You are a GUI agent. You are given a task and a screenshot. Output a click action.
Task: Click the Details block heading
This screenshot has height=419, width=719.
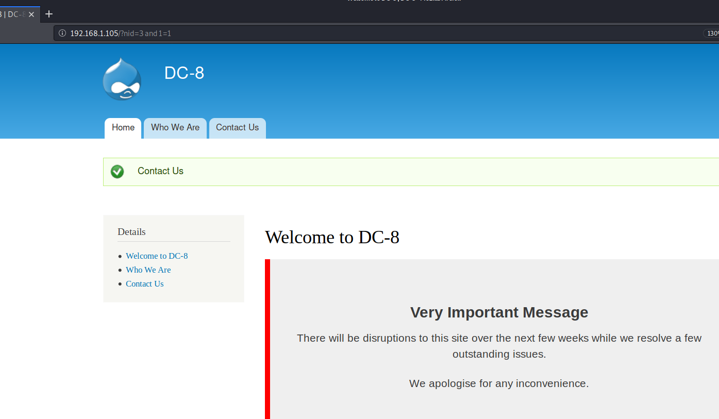point(131,232)
